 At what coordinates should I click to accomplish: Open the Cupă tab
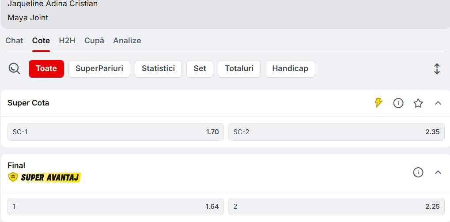point(94,41)
